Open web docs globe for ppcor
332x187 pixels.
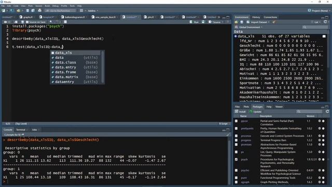pyautogui.click(x=320, y=121)
